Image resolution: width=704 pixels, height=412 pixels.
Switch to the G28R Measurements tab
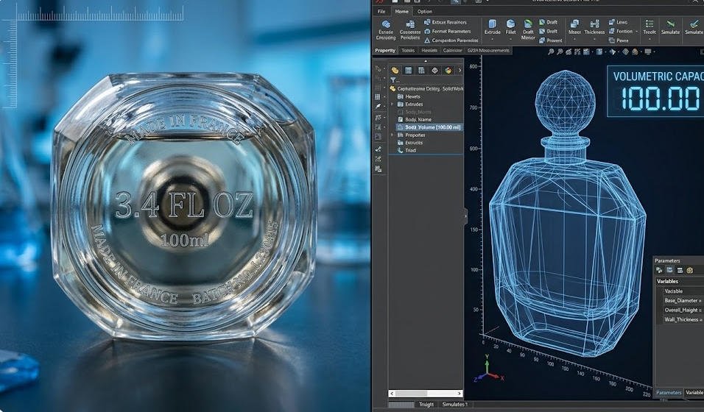coord(488,51)
